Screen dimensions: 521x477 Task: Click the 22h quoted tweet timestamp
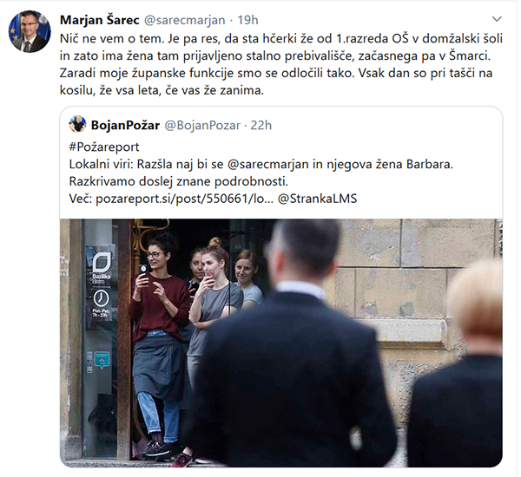coord(261,125)
